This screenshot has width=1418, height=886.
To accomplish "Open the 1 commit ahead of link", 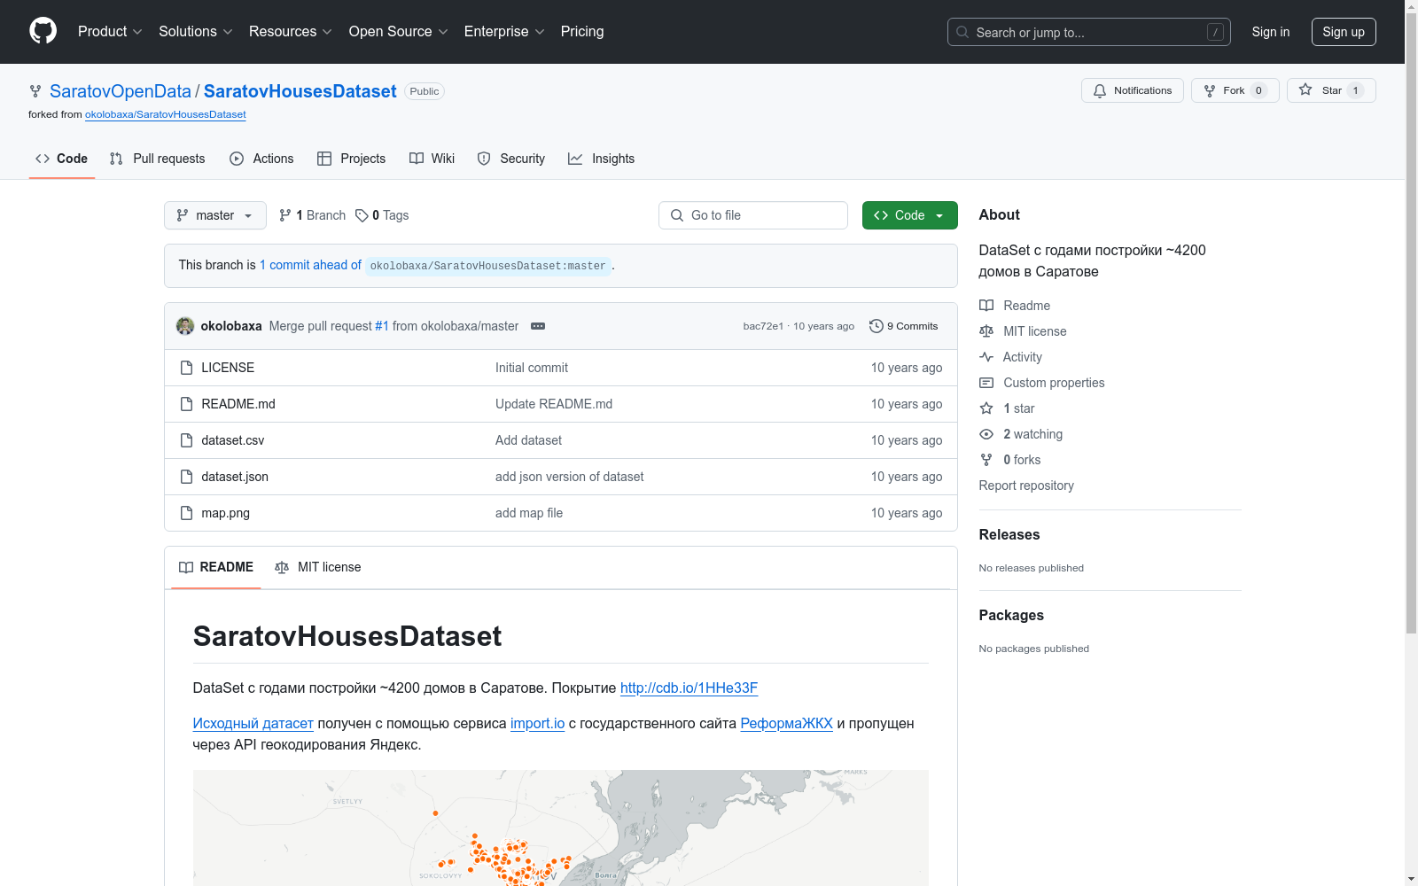I will point(310,265).
